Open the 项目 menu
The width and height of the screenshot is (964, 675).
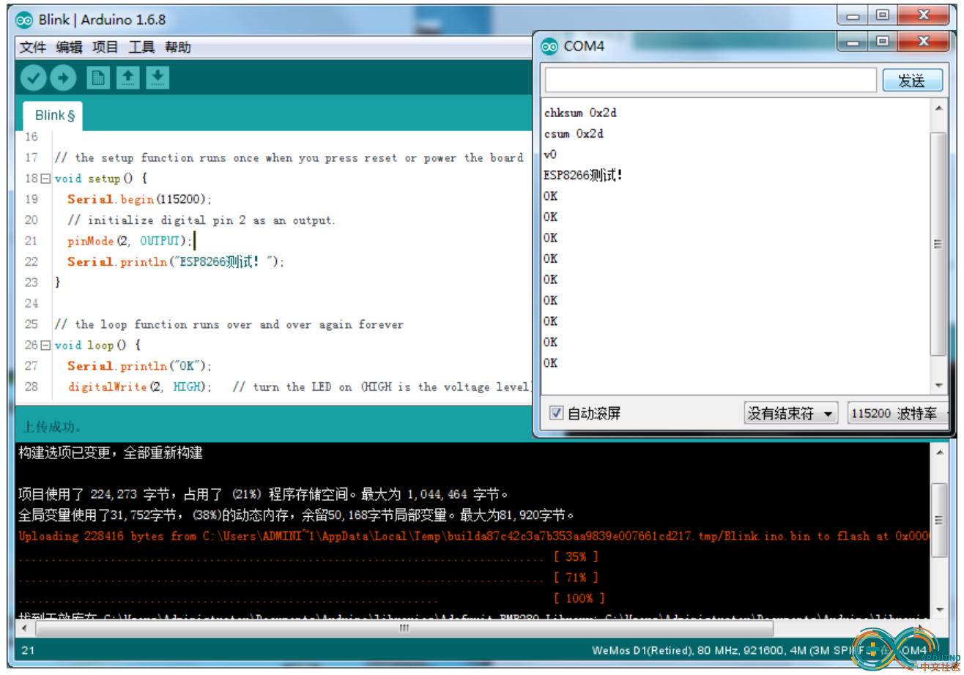coord(105,48)
